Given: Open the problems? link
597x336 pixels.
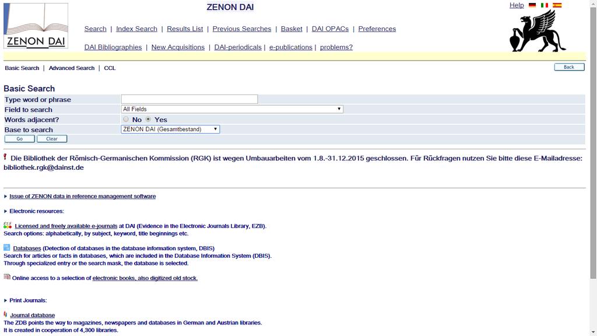Looking at the screenshot, I should coord(336,47).
